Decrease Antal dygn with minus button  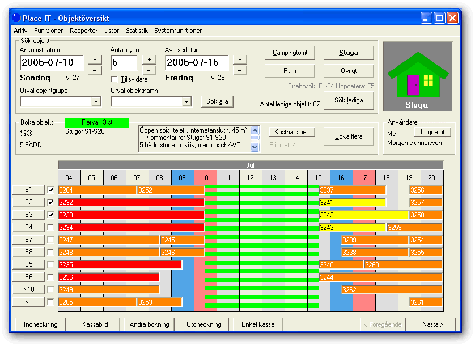149,70
